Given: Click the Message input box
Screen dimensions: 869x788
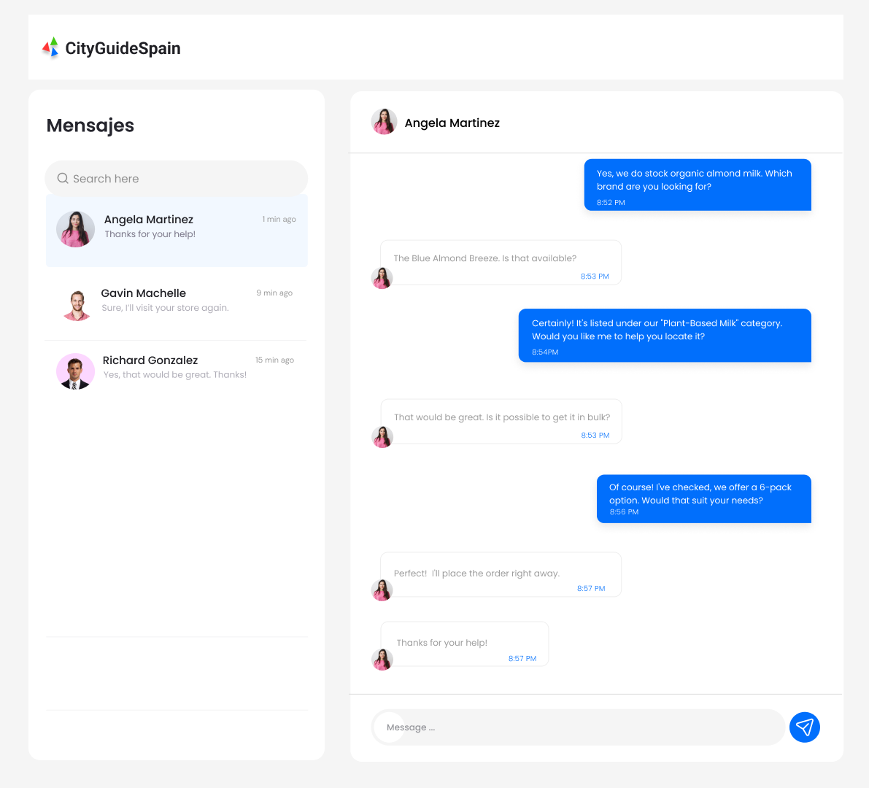Looking at the screenshot, I should [576, 727].
